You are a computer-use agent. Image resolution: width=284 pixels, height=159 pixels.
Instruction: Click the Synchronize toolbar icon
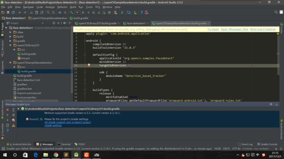[x=13, y=13]
